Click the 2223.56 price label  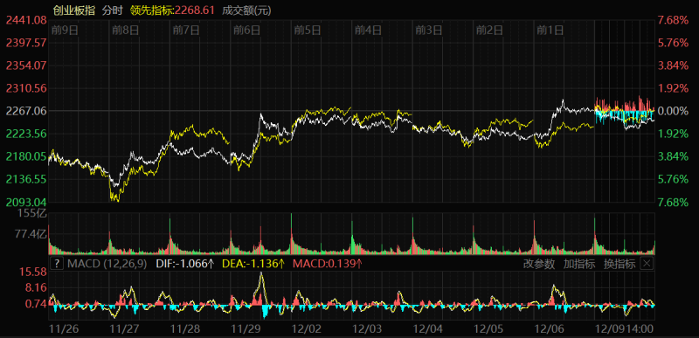tap(26, 134)
